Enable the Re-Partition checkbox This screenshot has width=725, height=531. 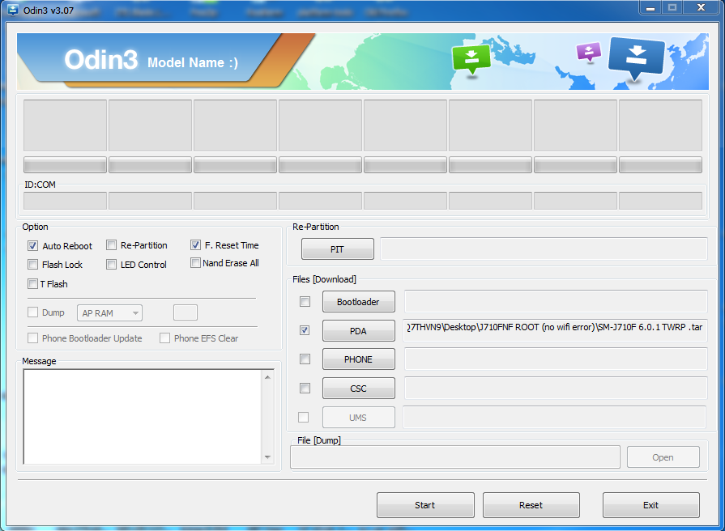[111, 245]
